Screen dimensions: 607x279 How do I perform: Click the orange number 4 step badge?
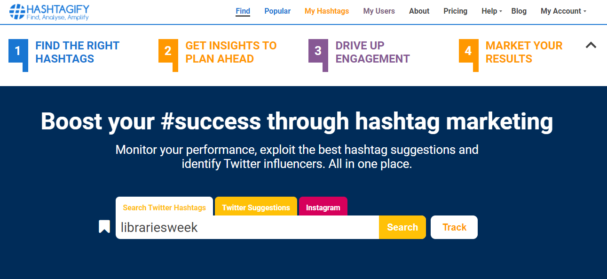(x=468, y=51)
